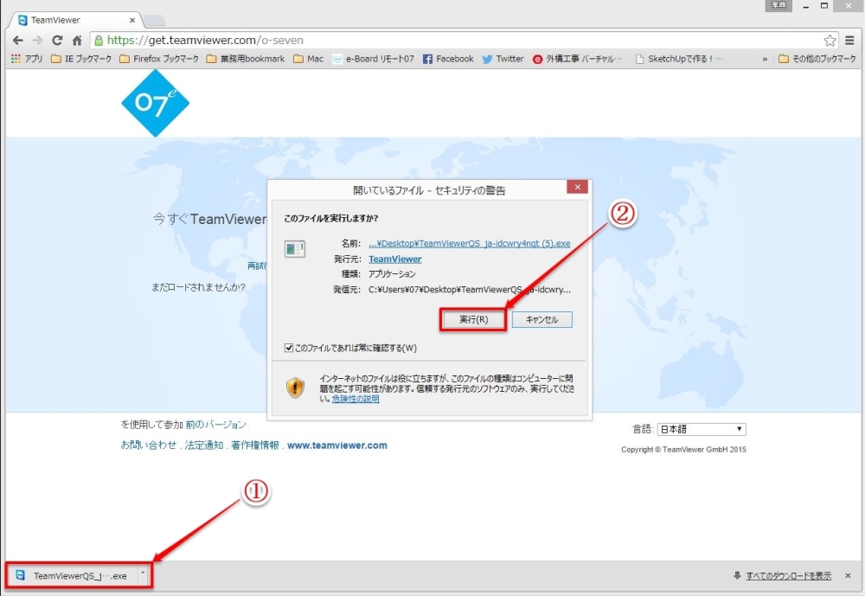The image size is (865, 596).
Task: Click the 再試行 link behind the dialog
Action: [257, 266]
